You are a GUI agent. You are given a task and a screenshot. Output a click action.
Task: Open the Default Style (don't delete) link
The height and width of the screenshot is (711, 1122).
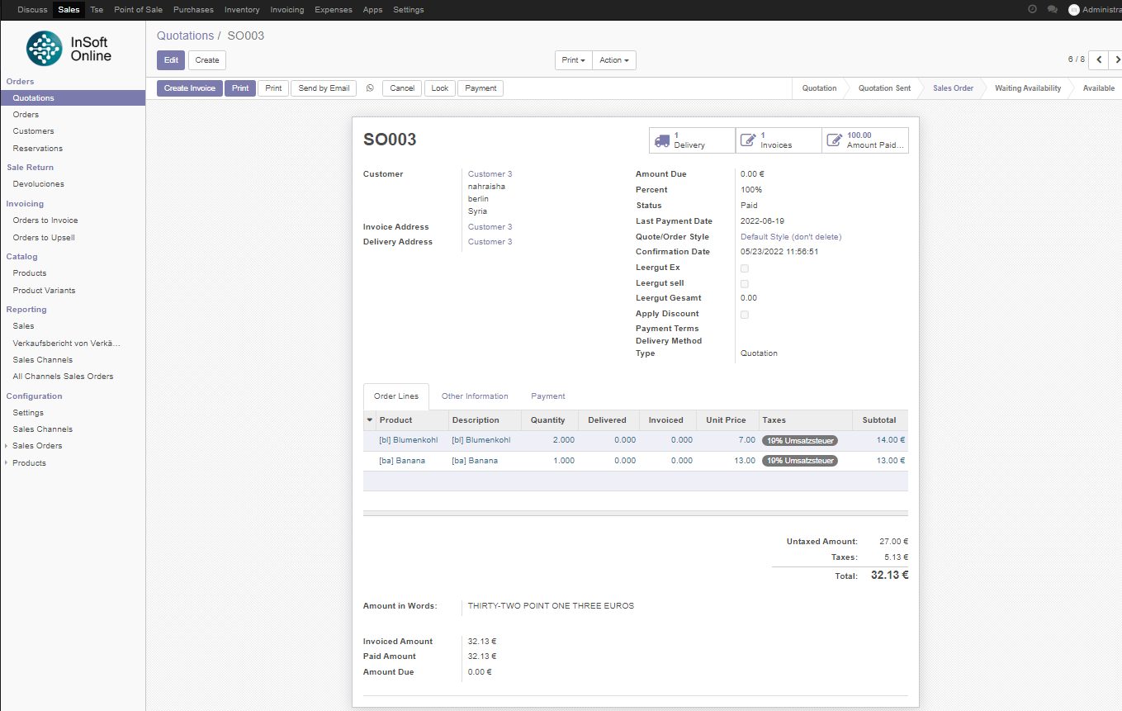point(791,237)
